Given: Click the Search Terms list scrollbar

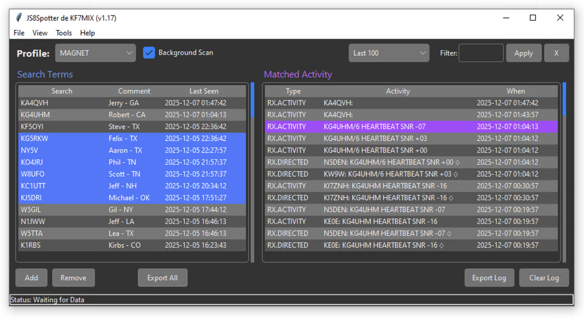Looking at the screenshot, I should pos(252,100).
